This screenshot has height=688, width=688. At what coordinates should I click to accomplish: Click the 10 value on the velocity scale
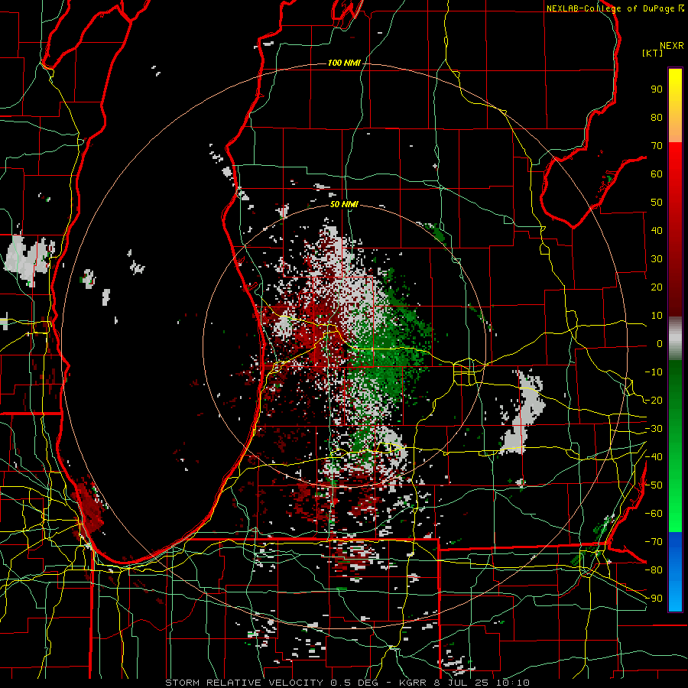click(x=657, y=316)
